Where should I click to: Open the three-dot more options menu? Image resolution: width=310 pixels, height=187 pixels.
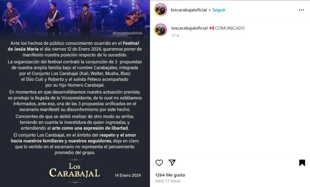point(301,10)
